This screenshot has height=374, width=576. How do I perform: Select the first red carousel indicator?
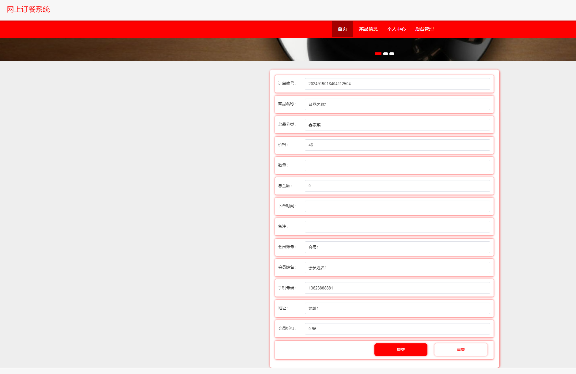tap(378, 54)
